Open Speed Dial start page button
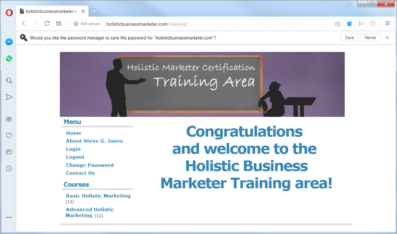This screenshot has width=397, height=234. click(x=59, y=24)
